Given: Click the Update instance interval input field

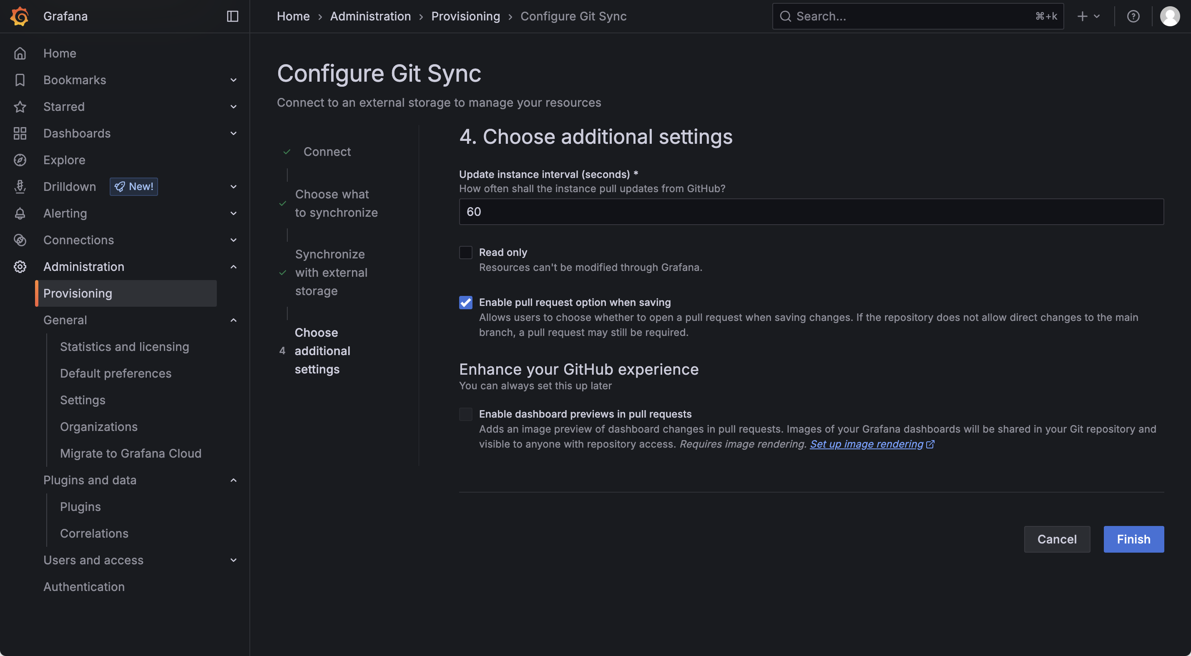Looking at the screenshot, I should pos(812,212).
